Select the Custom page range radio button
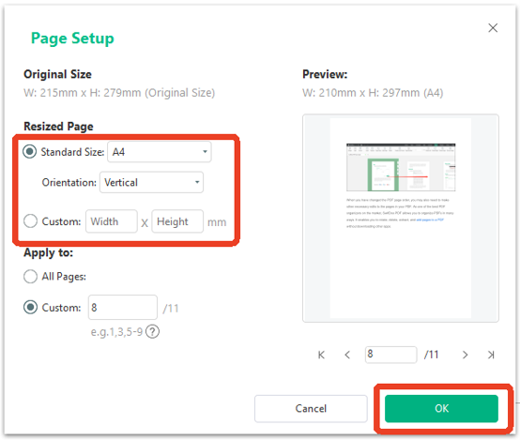 point(31,308)
